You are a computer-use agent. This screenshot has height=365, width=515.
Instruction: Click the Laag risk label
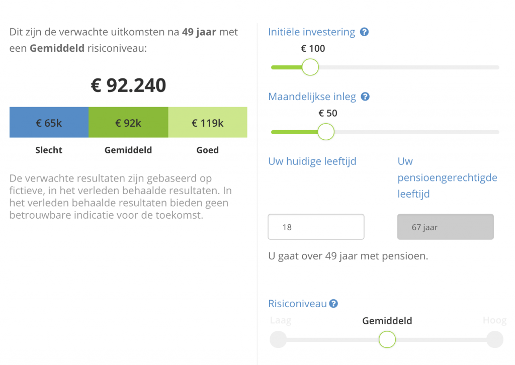point(281,321)
